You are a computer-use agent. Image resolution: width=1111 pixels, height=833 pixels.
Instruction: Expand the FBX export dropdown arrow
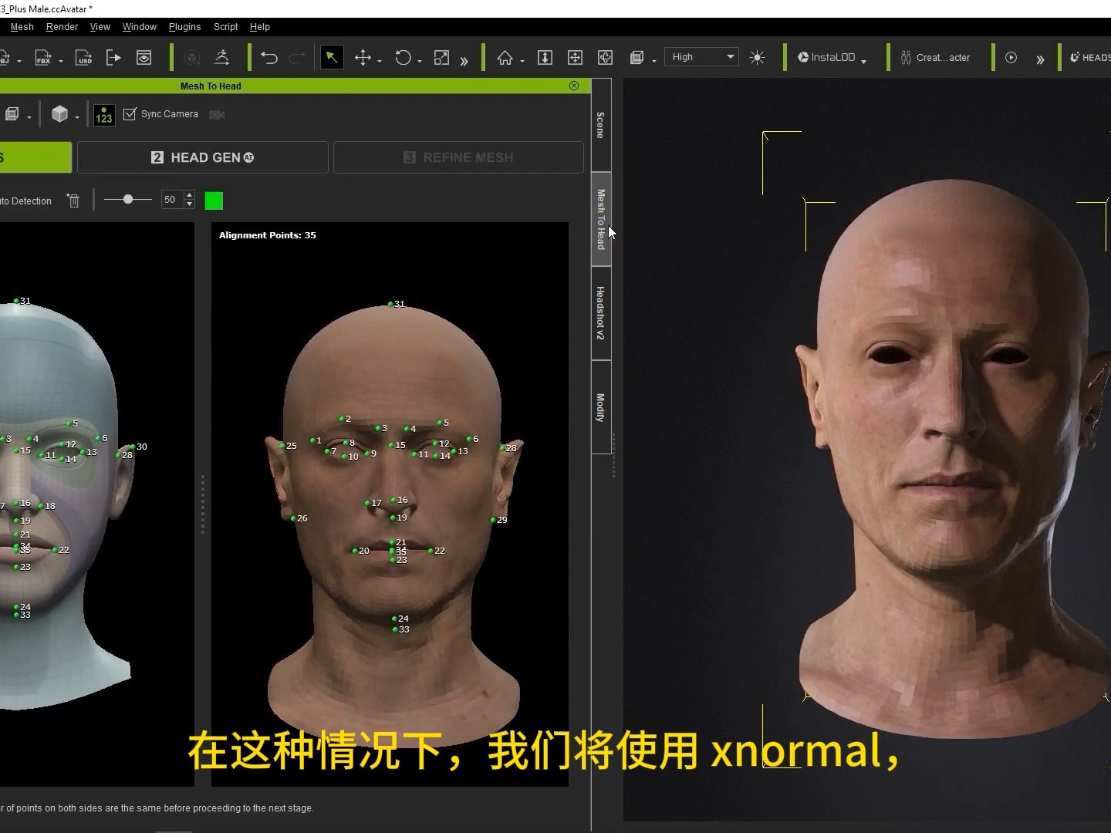(x=60, y=60)
